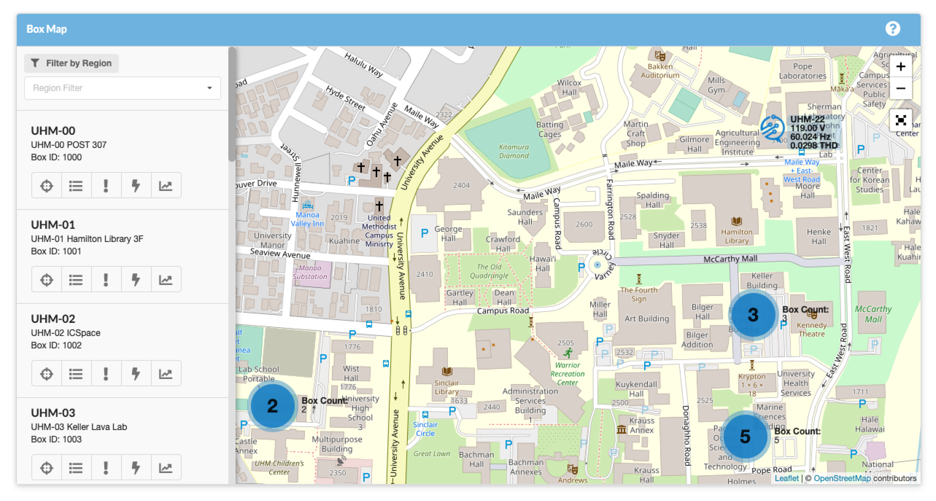936x501 pixels.
Task: Open the OpenStreetMap link
Action: tap(842, 478)
